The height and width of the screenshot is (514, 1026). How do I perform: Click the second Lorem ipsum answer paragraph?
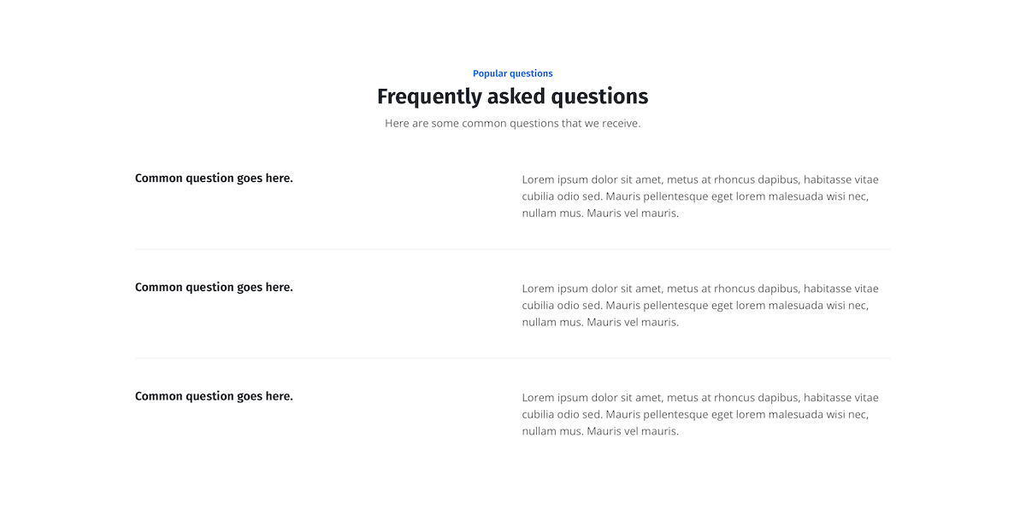pyautogui.click(x=700, y=306)
